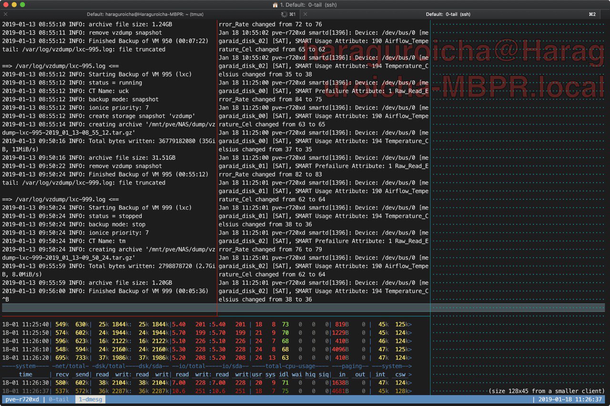610x406 pixels.
Task: Click 'tail: /var/log/vzdump/lxc-995.log: file truncated' line
Action: 84,49
